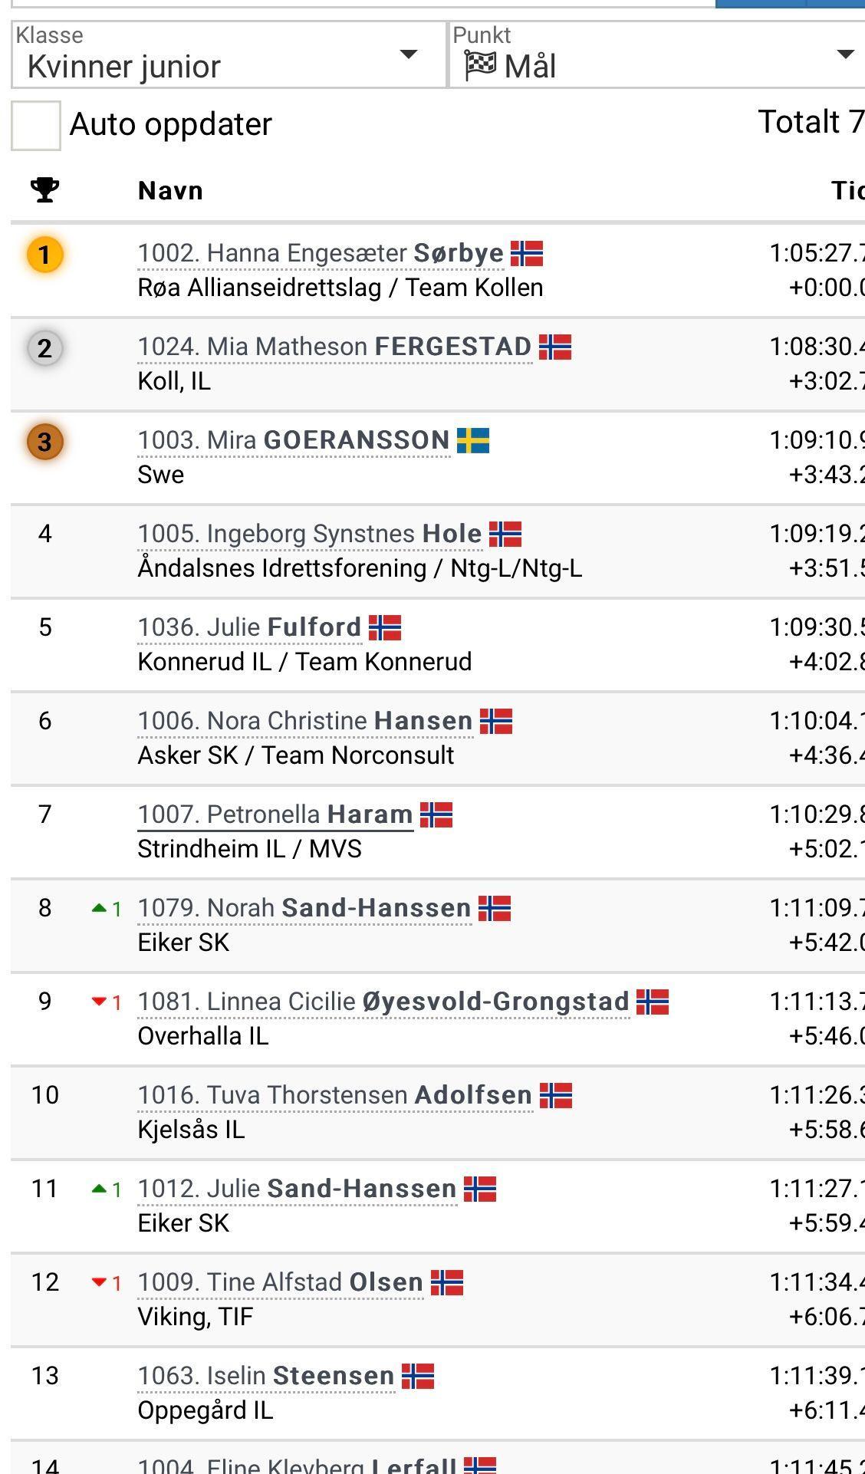This screenshot has height=1474, width=865.
Task: Click red down arrow beside Linnea Øyesvold-Grongstad
Action: coord(99,1002)
